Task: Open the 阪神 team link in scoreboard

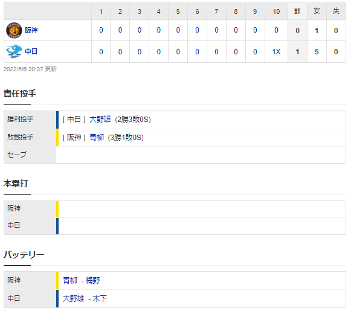Action: pyautogui.click(x=31, y=30)
